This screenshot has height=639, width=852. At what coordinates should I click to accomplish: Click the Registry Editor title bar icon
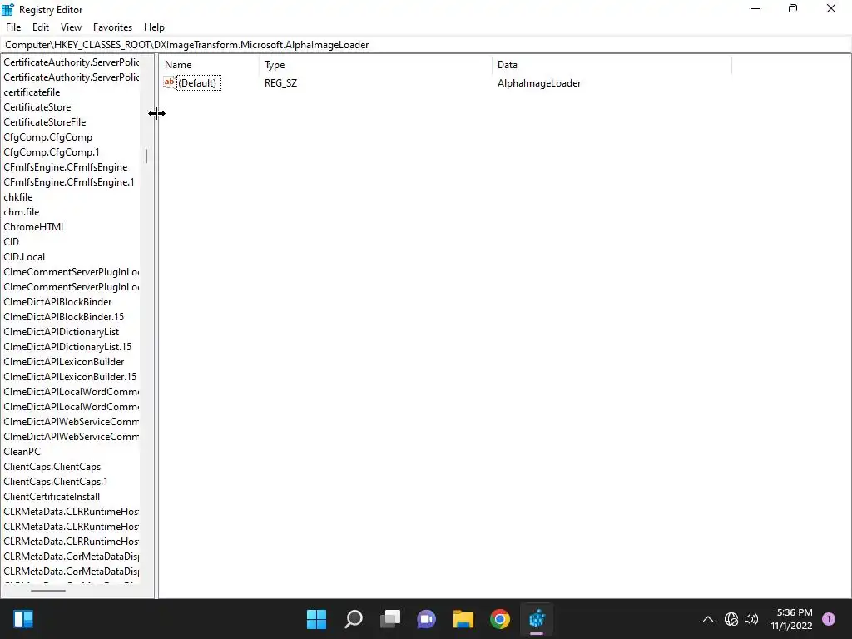[x=7, y=9]
